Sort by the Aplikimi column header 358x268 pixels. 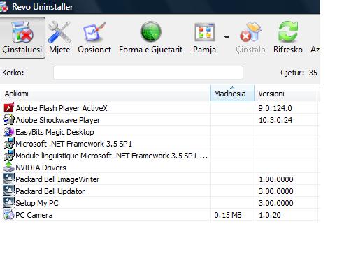106,94
